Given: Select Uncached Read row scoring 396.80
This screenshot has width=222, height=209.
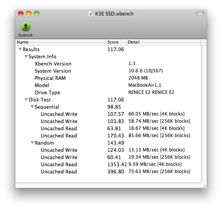Looking at the screenshot, I should click(108, 172).
